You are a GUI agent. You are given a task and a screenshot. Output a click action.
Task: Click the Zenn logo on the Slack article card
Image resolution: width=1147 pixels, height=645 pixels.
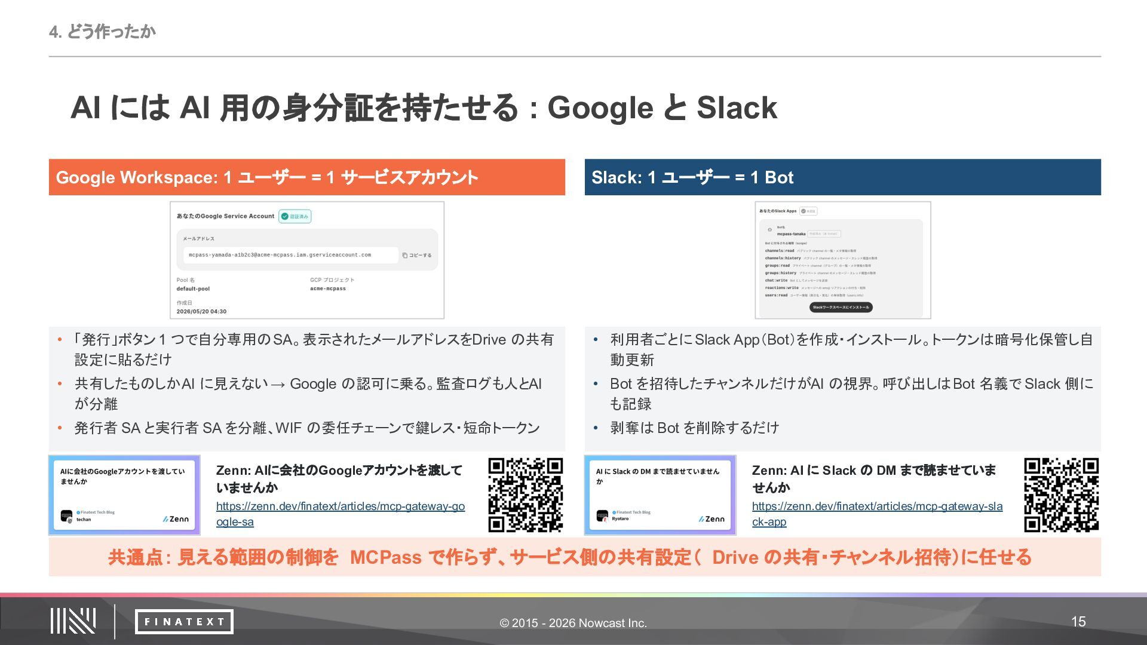(x=711, y=519)
